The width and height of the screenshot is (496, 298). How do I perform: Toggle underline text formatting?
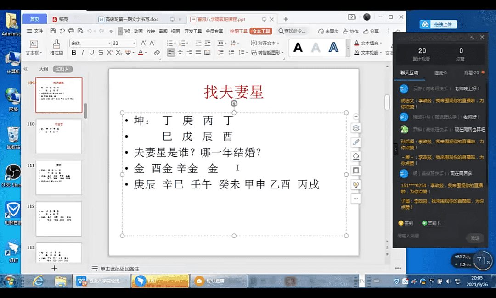point(91,53)
